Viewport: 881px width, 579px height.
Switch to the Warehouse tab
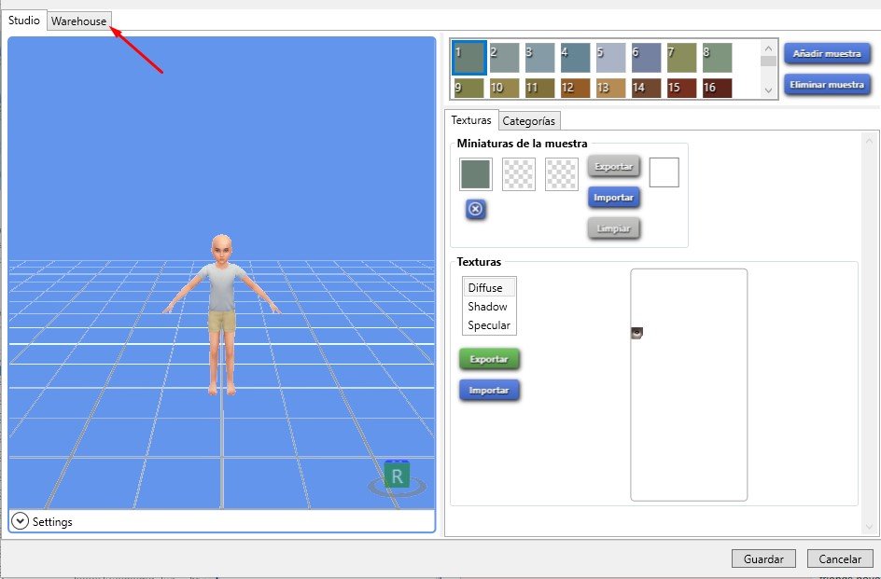(x=79, y=21)
